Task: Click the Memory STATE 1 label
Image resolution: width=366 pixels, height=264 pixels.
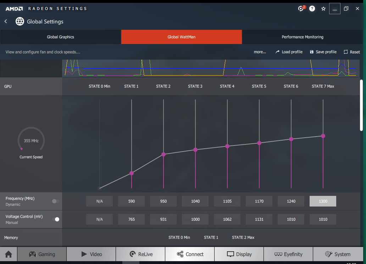Action: tap(211, 237)
